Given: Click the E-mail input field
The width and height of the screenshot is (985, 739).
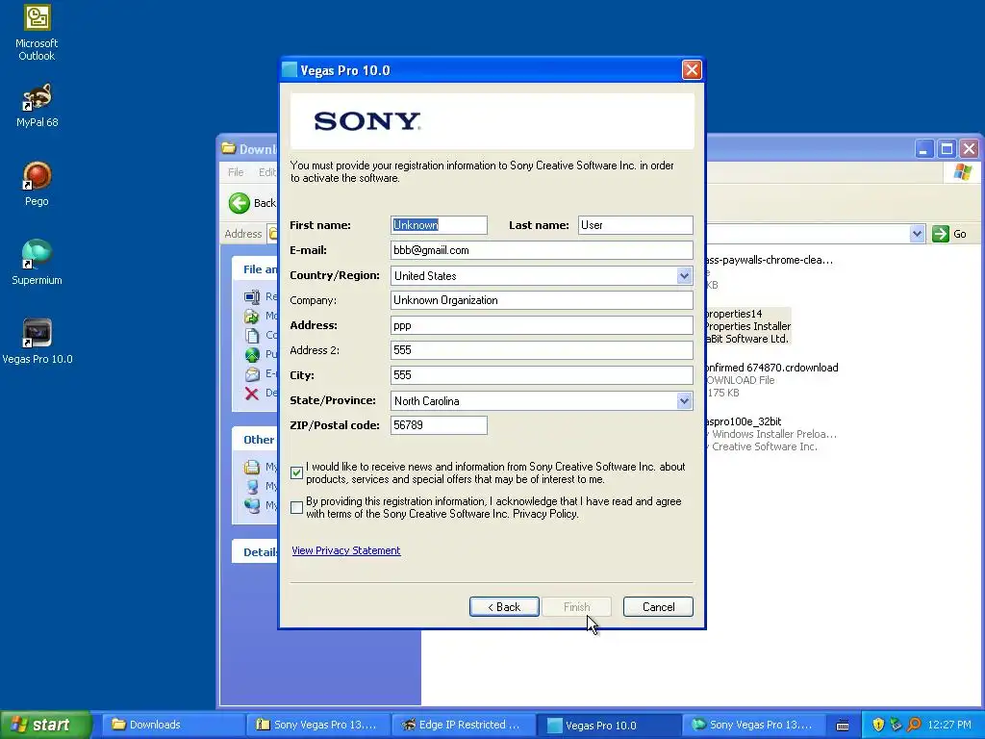Looking at the screenshot, I should coord(542,250).
